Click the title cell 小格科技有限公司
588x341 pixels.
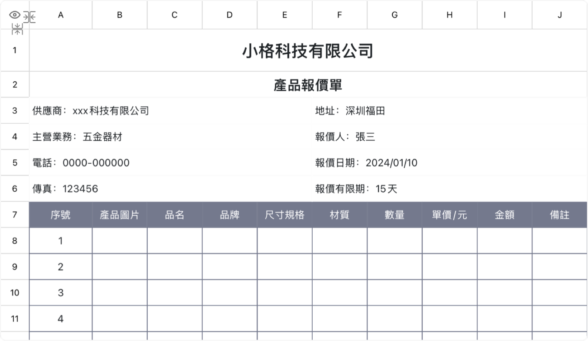pos(308,50)
